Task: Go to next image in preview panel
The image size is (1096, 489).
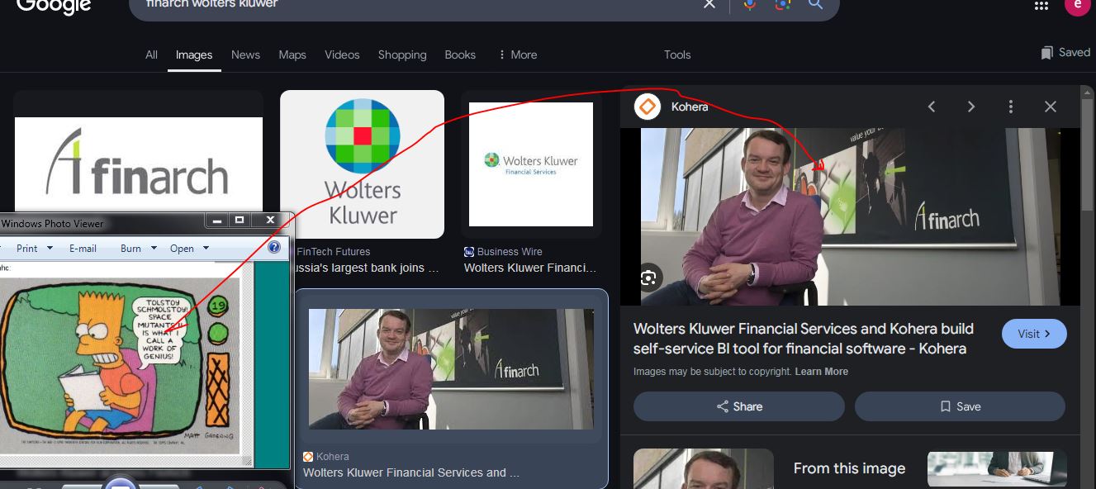Action: click(x=971, y=107)
